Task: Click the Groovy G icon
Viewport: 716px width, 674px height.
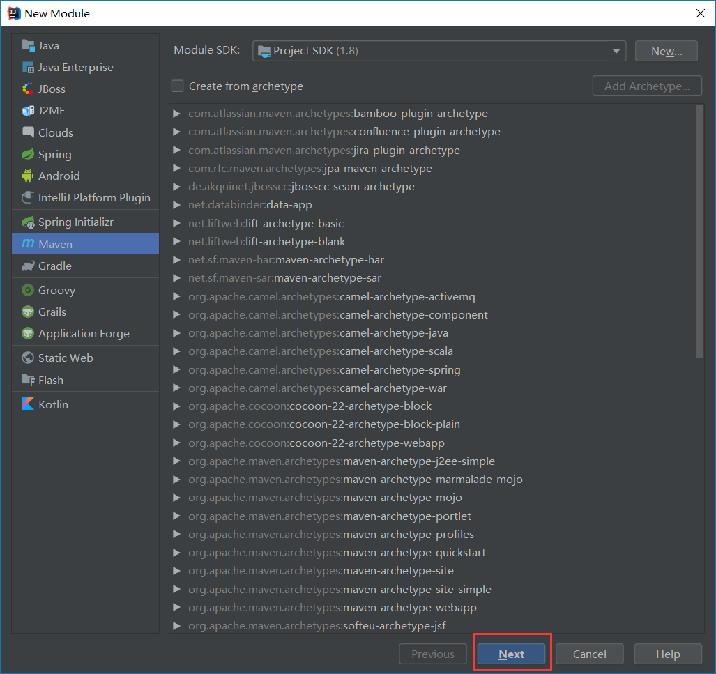Action: coord(28,290)
